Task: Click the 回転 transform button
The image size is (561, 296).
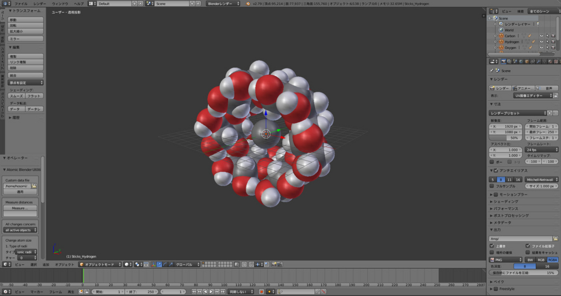Action: pos(26,25)
